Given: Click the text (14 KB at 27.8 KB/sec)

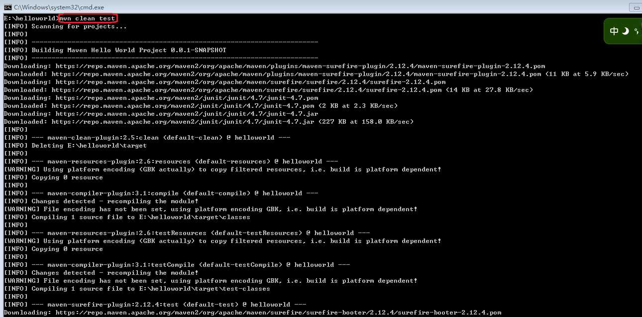Looking at the screenshot, I should [489, 90].
